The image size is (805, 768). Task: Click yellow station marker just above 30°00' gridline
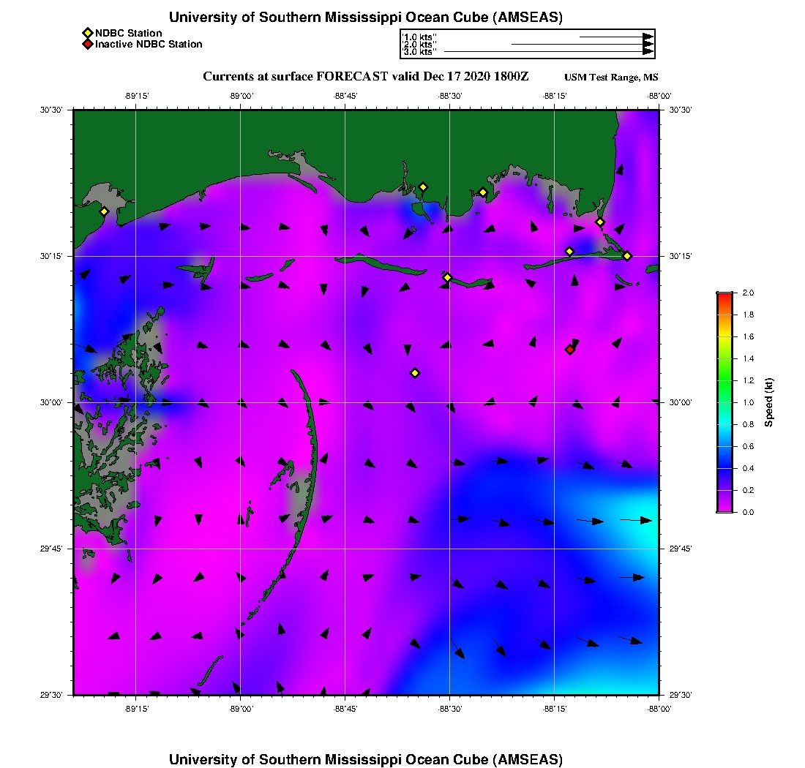[415, 373]
